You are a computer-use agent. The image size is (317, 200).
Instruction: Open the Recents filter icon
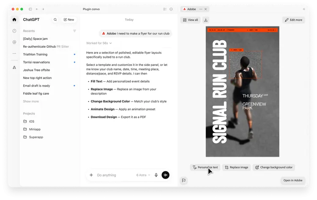pos(74,31)
